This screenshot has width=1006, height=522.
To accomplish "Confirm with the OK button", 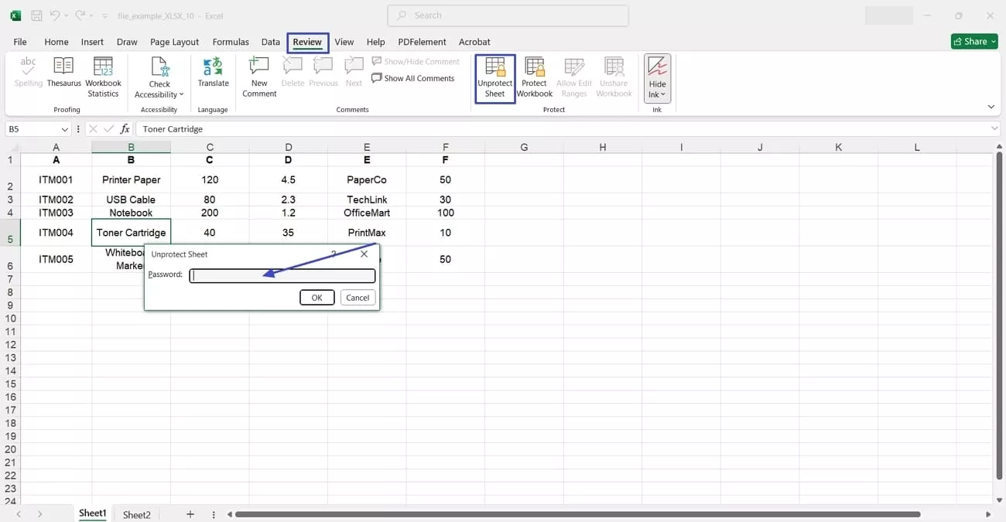I will pyautogui.click(x=317, y=297).
